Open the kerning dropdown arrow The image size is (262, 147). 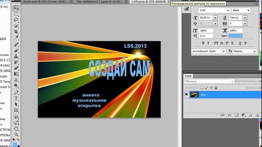tap(215, 24)
